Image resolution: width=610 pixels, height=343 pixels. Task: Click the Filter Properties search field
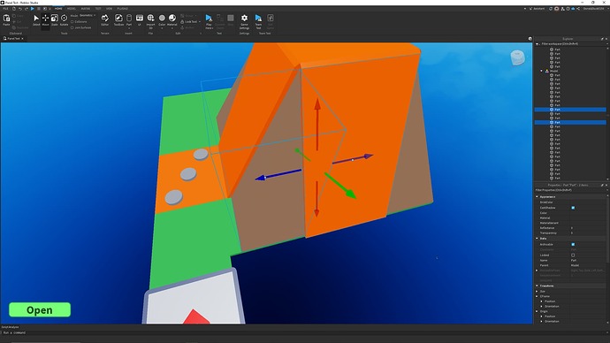[570, 190]
